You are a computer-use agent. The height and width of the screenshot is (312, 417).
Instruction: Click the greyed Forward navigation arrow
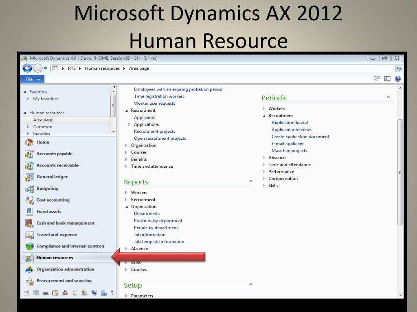click(x=38, y=68)
